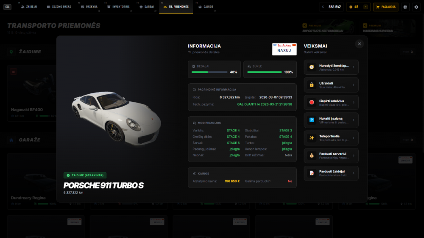Viewport: 424px width, 238px height.
Task: Click the car icon next to Būklė
Action: tap(249, 66)
